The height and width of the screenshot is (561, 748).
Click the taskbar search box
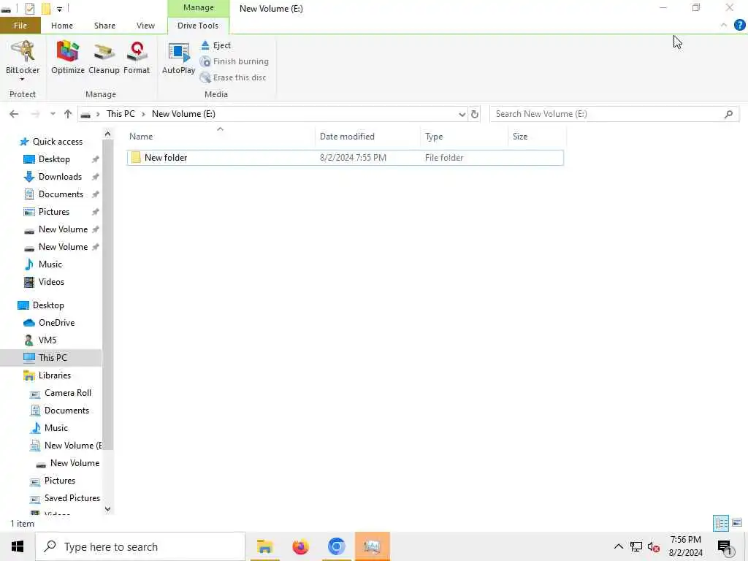pyautogui.click(x=140, y=546)
